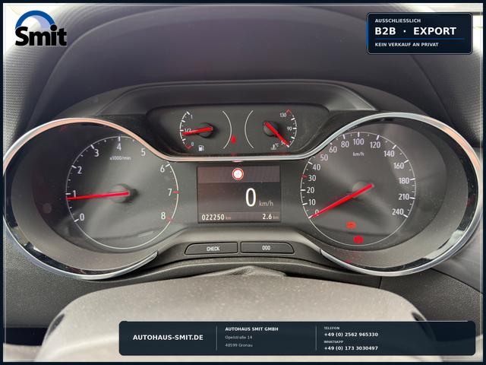Image resolution: width=486 pixels, height=365 pixels.
Task: Click the digital speed readout 0 km/h
Action: pyautogui.click(x=259, y=198)
